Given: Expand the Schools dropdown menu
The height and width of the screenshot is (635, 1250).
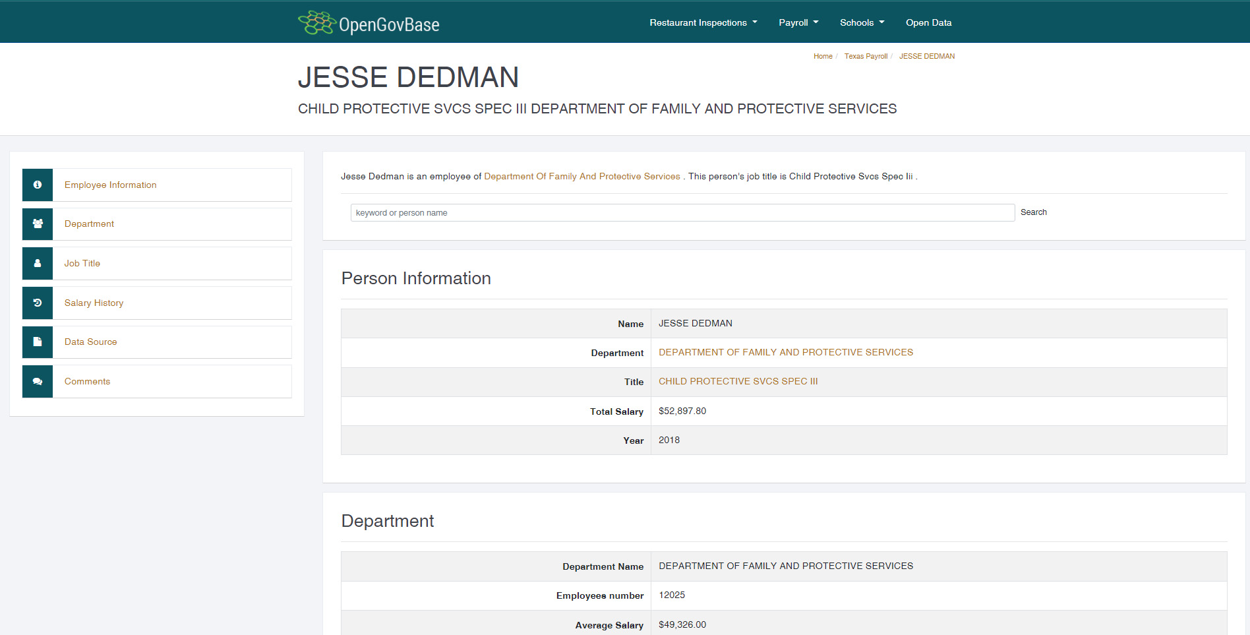Looking at the screenshot, I should tap(862, 22).
